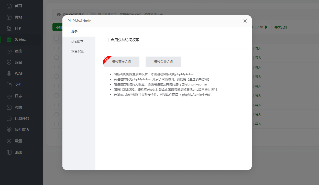Screen dimensions: 319x185
Task: Tick the select-all checkbox in table header
Action: click(x=57, y=39)
